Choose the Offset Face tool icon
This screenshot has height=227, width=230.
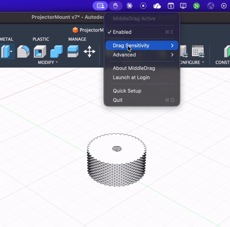[73, 51]
